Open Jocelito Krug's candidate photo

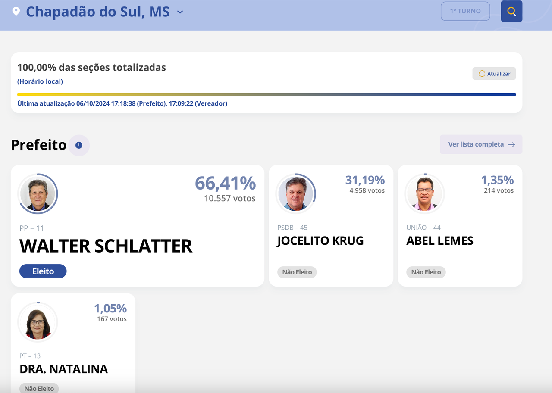point(296,194)
